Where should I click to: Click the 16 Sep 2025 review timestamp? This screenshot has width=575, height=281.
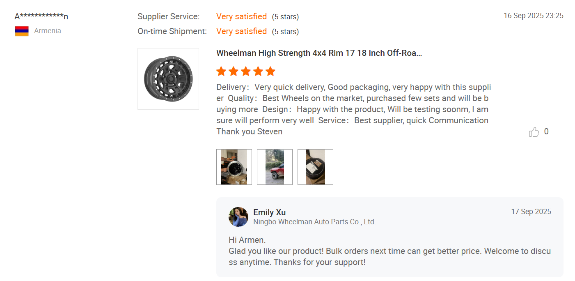click(x=533, y=16)
